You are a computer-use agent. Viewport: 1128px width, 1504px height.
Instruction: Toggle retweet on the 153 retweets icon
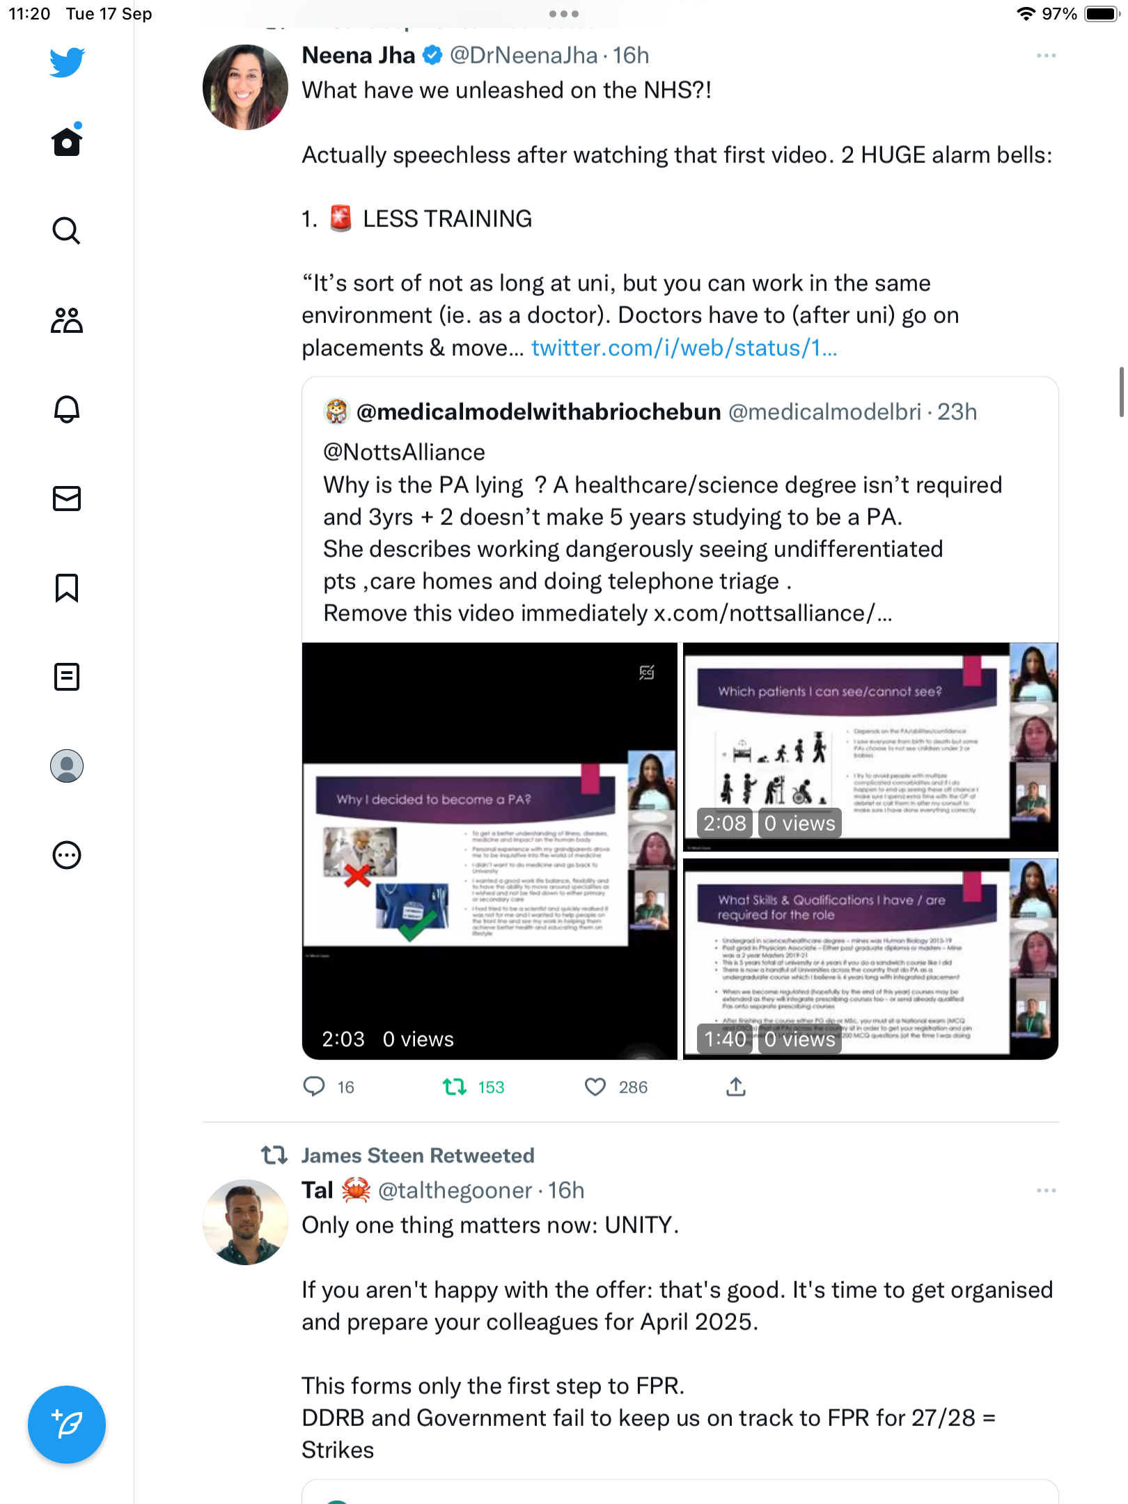(455, 1087)
